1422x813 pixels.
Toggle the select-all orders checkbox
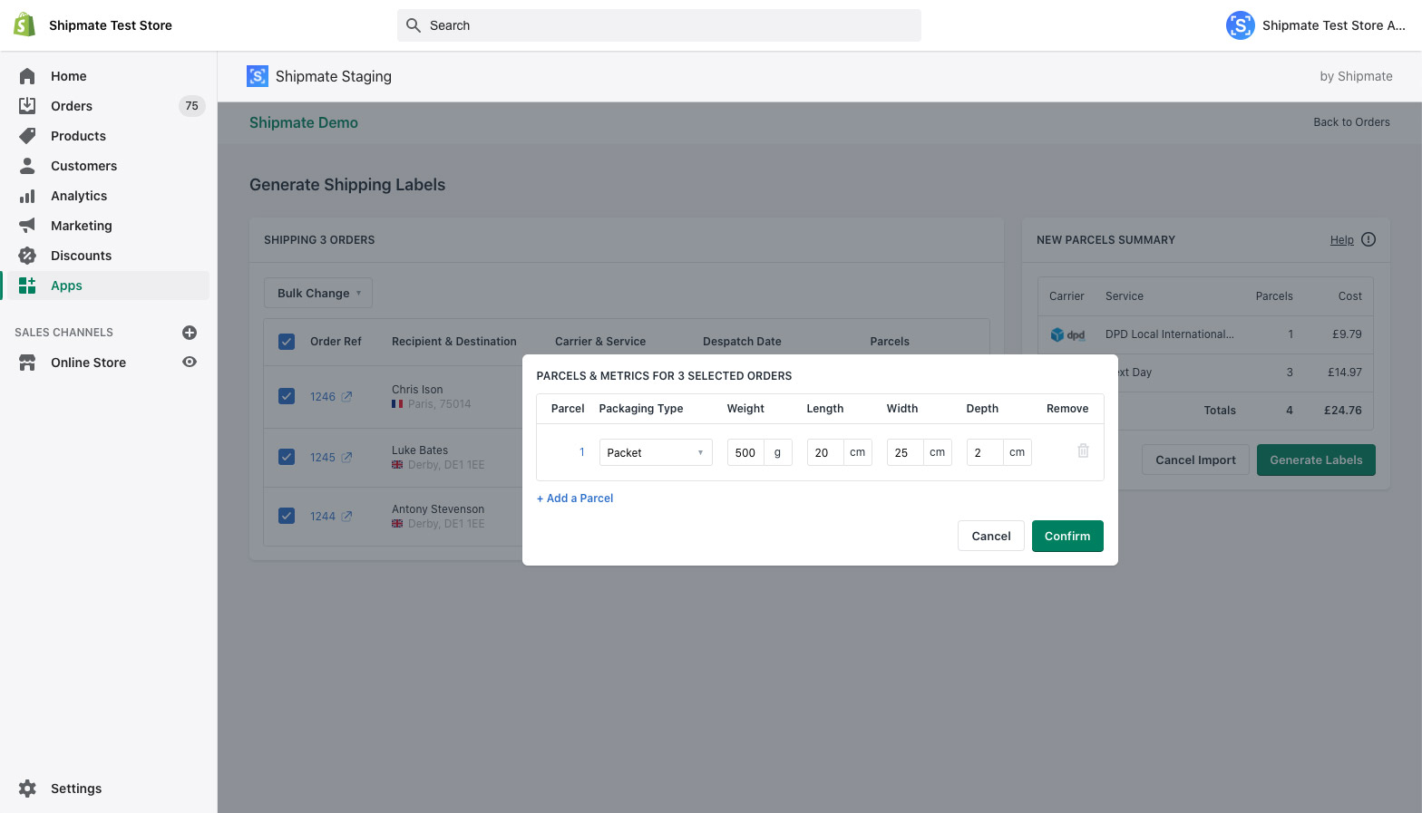tap(287, 342)
